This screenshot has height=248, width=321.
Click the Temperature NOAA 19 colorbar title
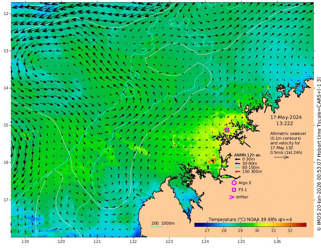pos(250,220)
